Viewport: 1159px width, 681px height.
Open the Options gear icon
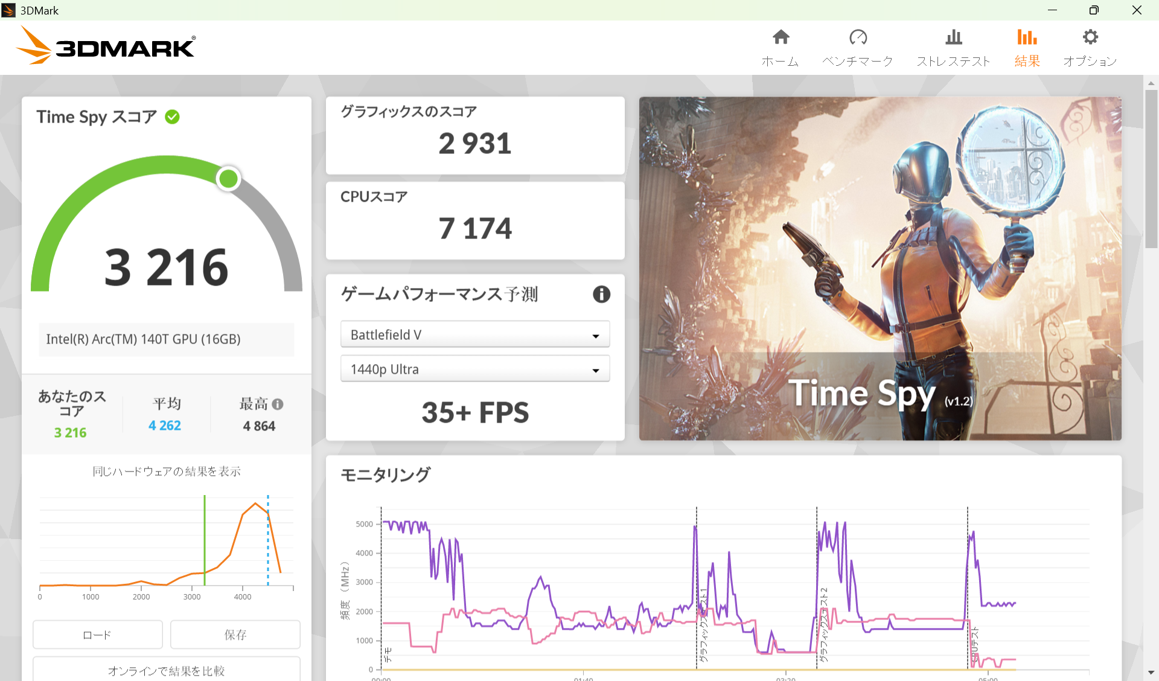pos(1090,37)
